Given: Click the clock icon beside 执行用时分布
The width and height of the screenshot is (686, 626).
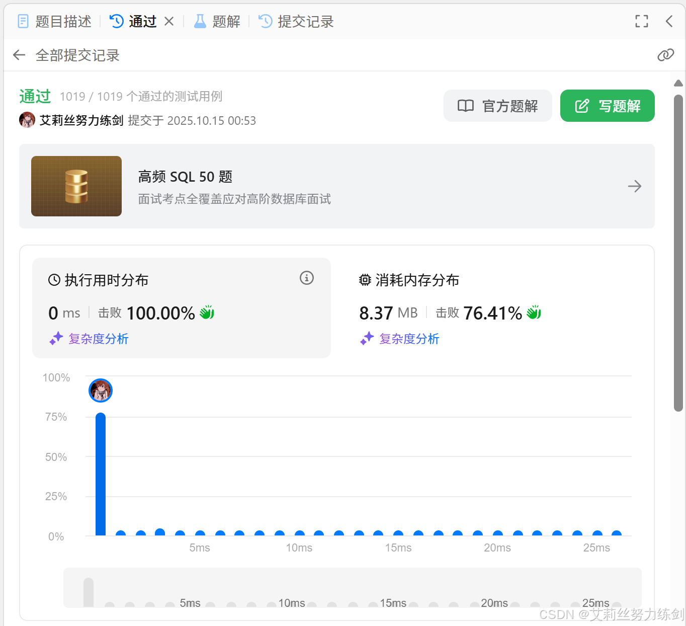Looking at the screenshot, I should (54, 280).
